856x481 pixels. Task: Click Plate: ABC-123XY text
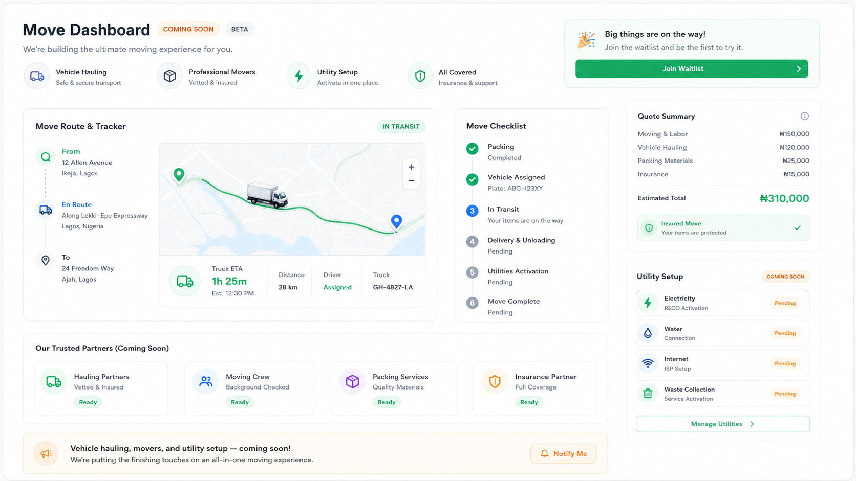pyautogui.click(x=515, y=188)
